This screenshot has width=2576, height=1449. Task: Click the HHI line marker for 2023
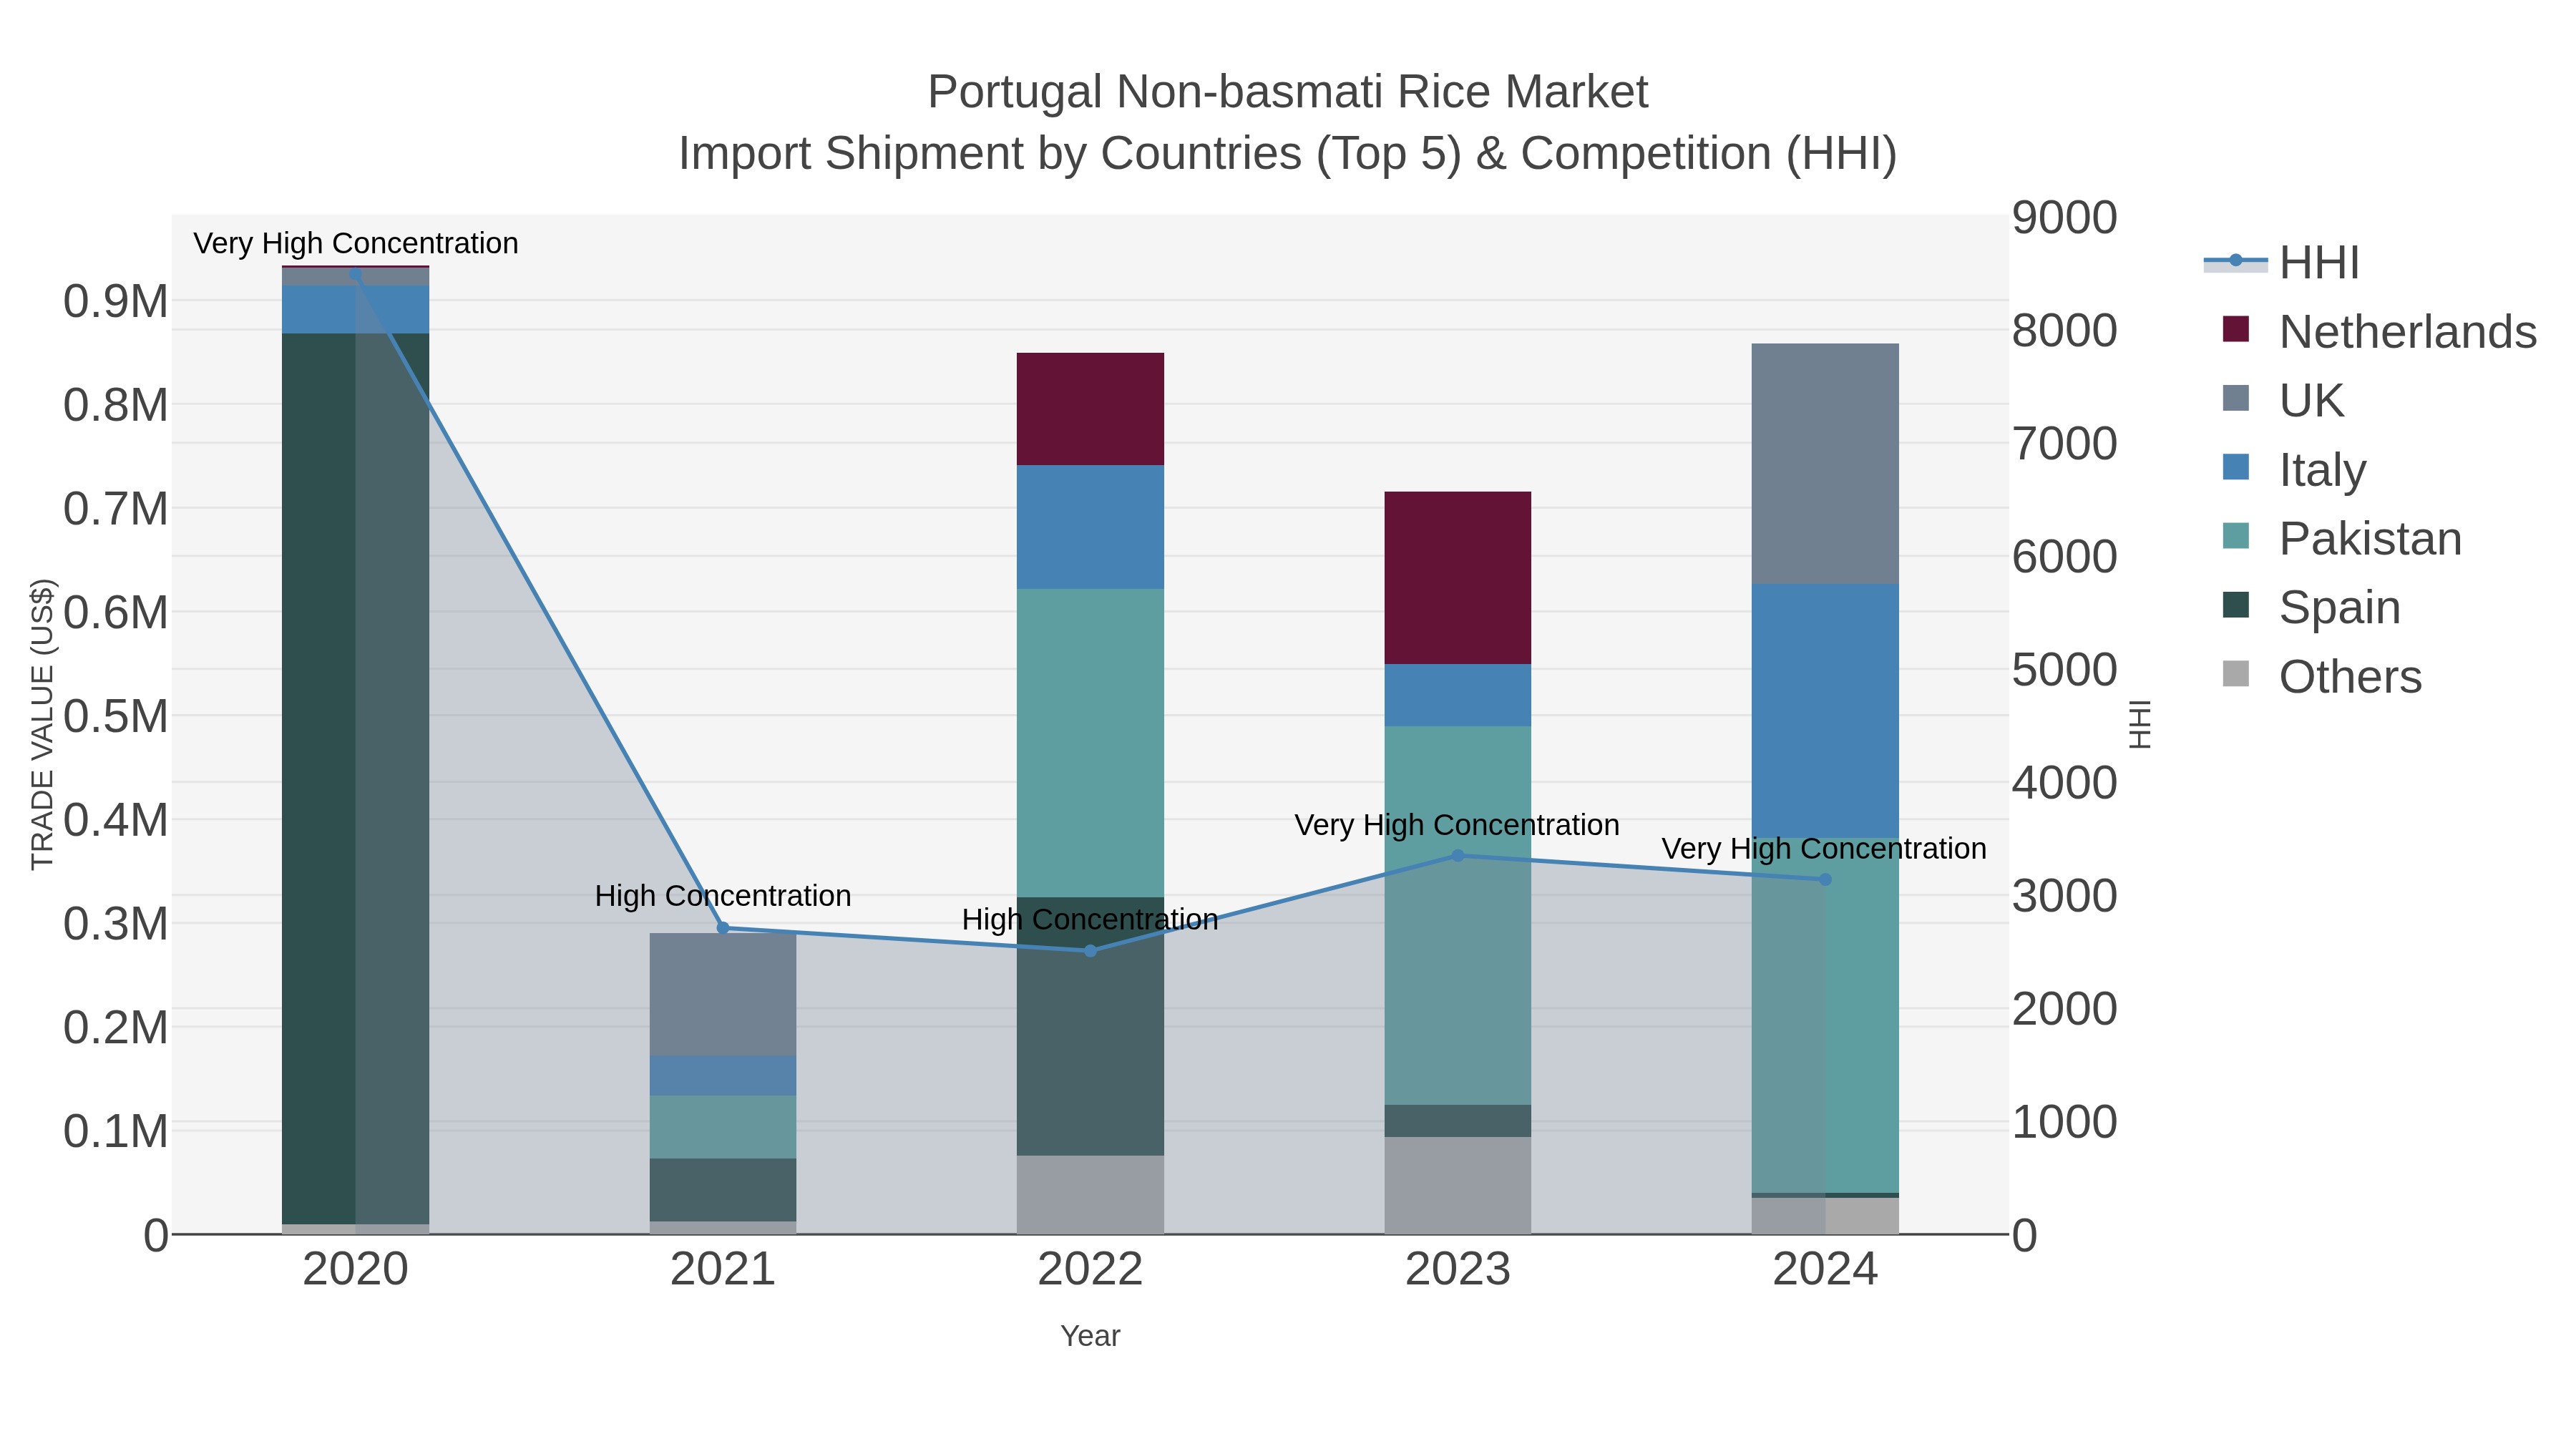(1457, 856)
